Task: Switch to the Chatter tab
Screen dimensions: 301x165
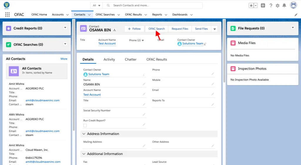Action: pyautogui.click(x=131, y=59)
